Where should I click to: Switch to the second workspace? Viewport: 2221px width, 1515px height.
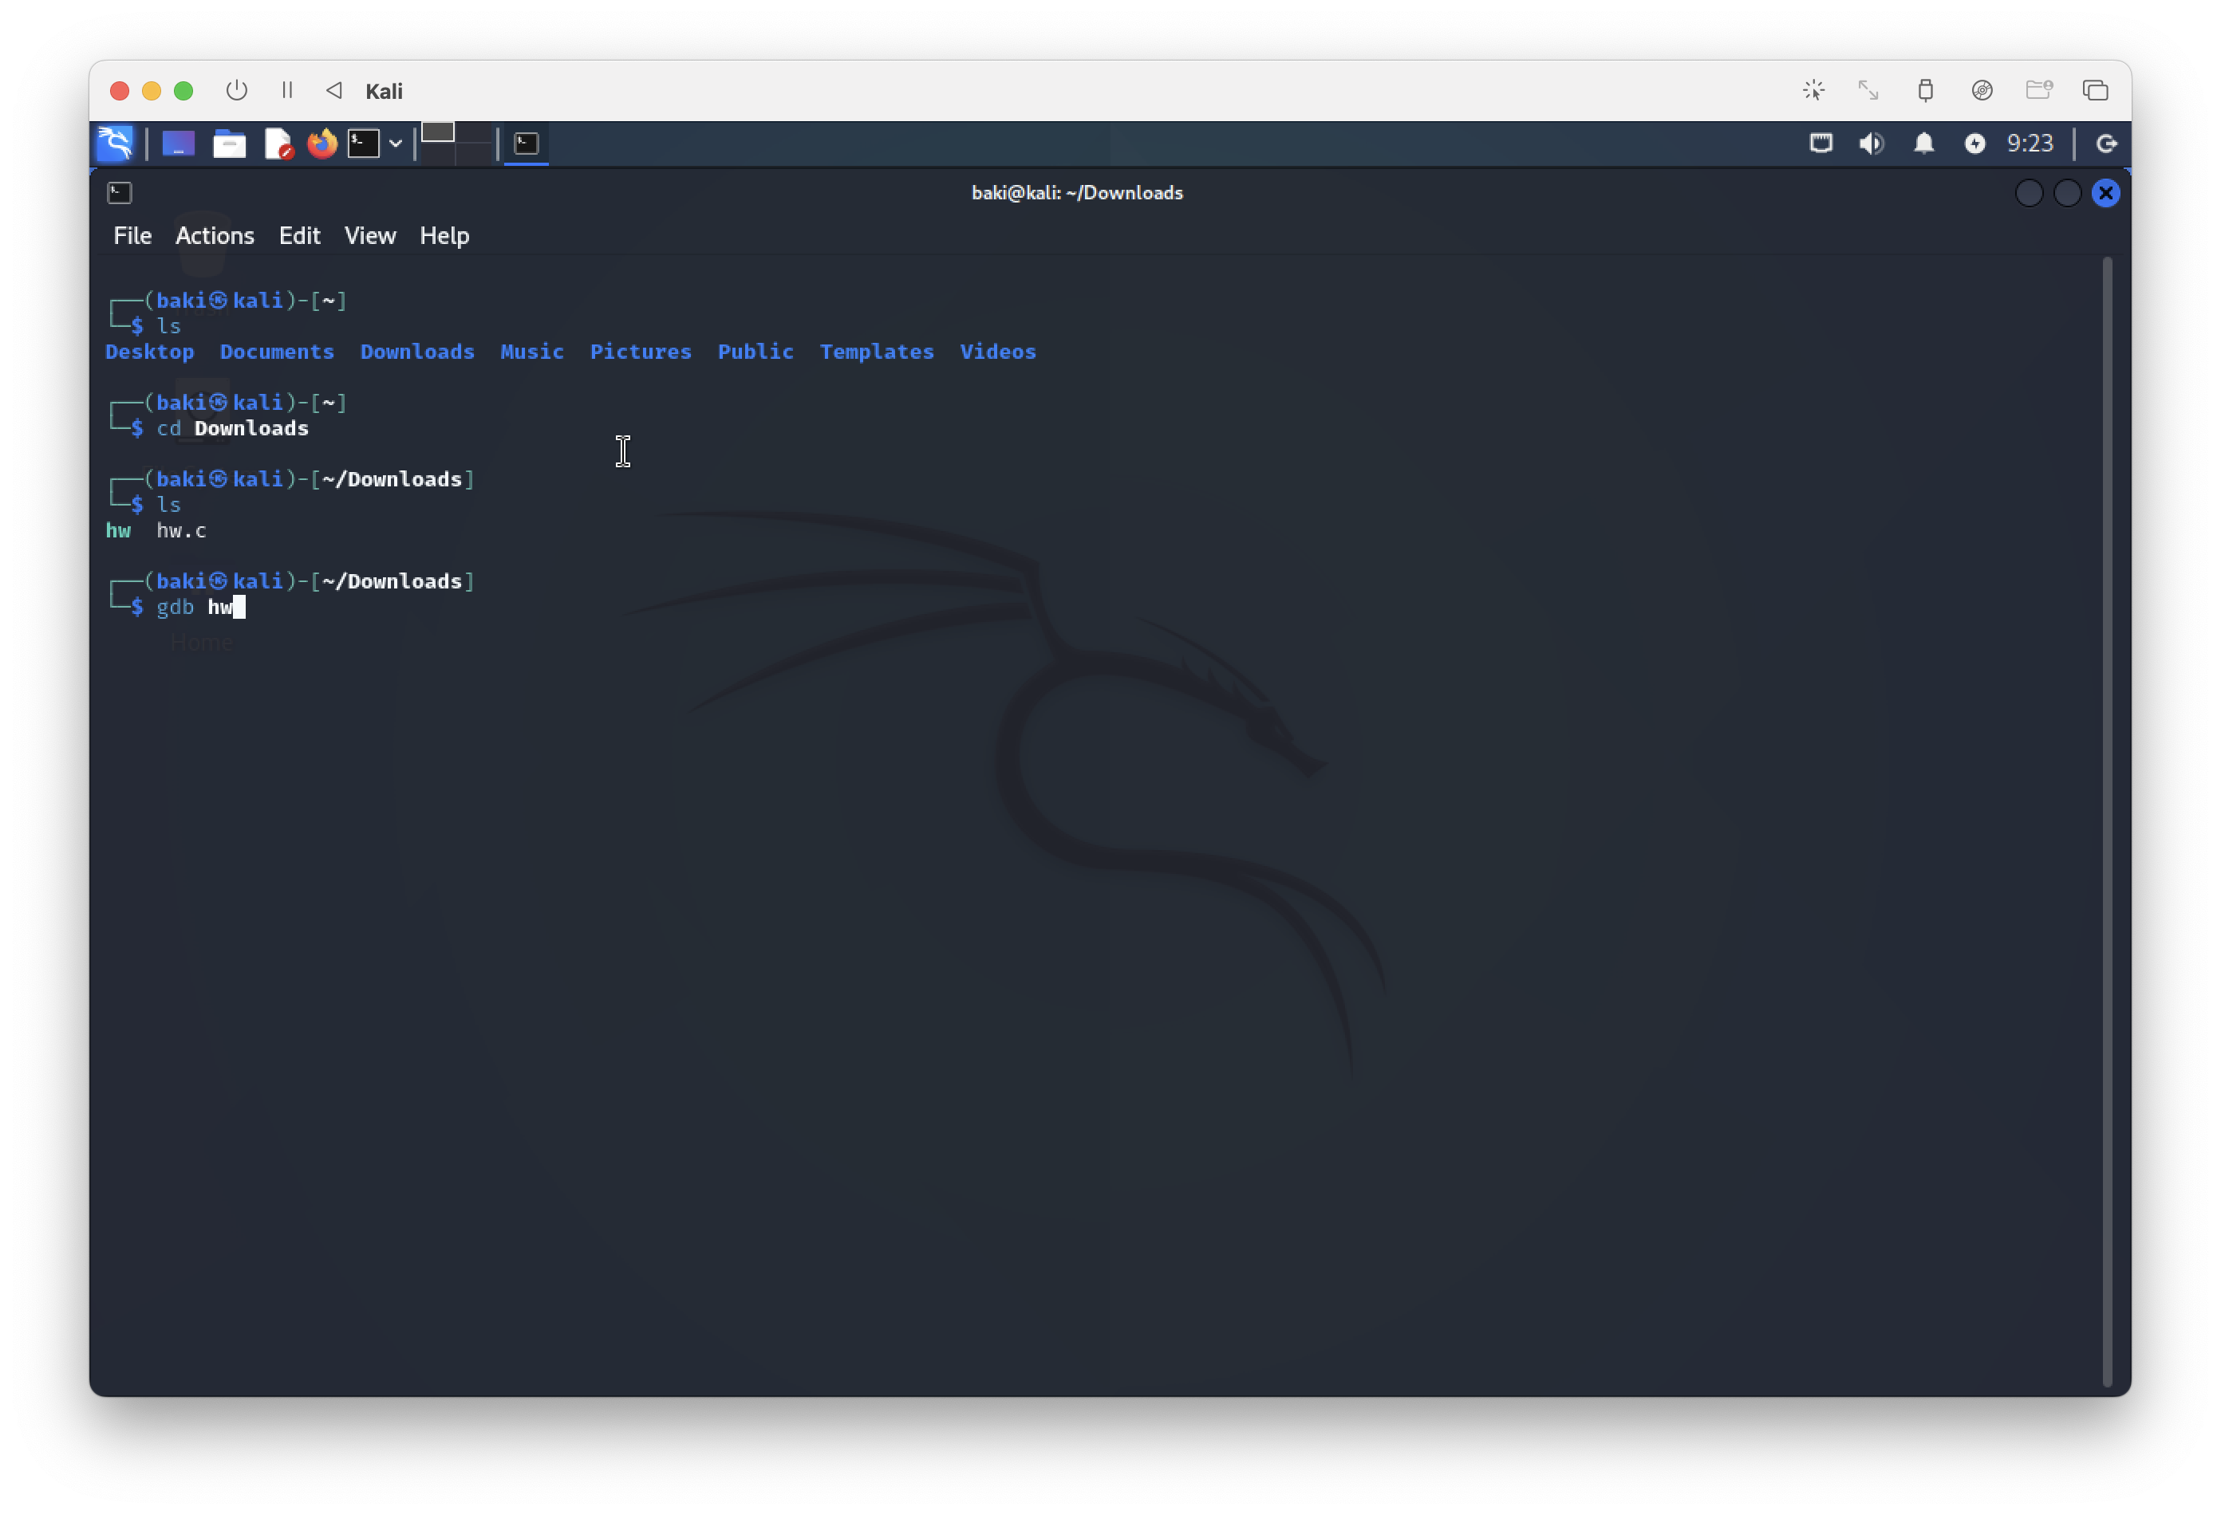(x=473, y=133)
